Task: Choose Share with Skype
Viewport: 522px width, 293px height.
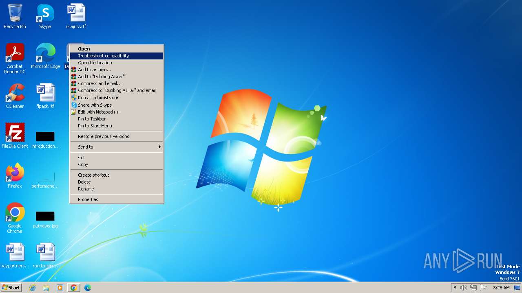Action: pyautogui.click(x=117, y=105)
